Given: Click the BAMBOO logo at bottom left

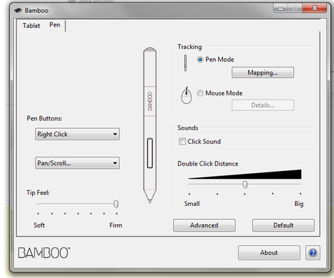Looking at the screenshot, I should [x=44, y=253].
